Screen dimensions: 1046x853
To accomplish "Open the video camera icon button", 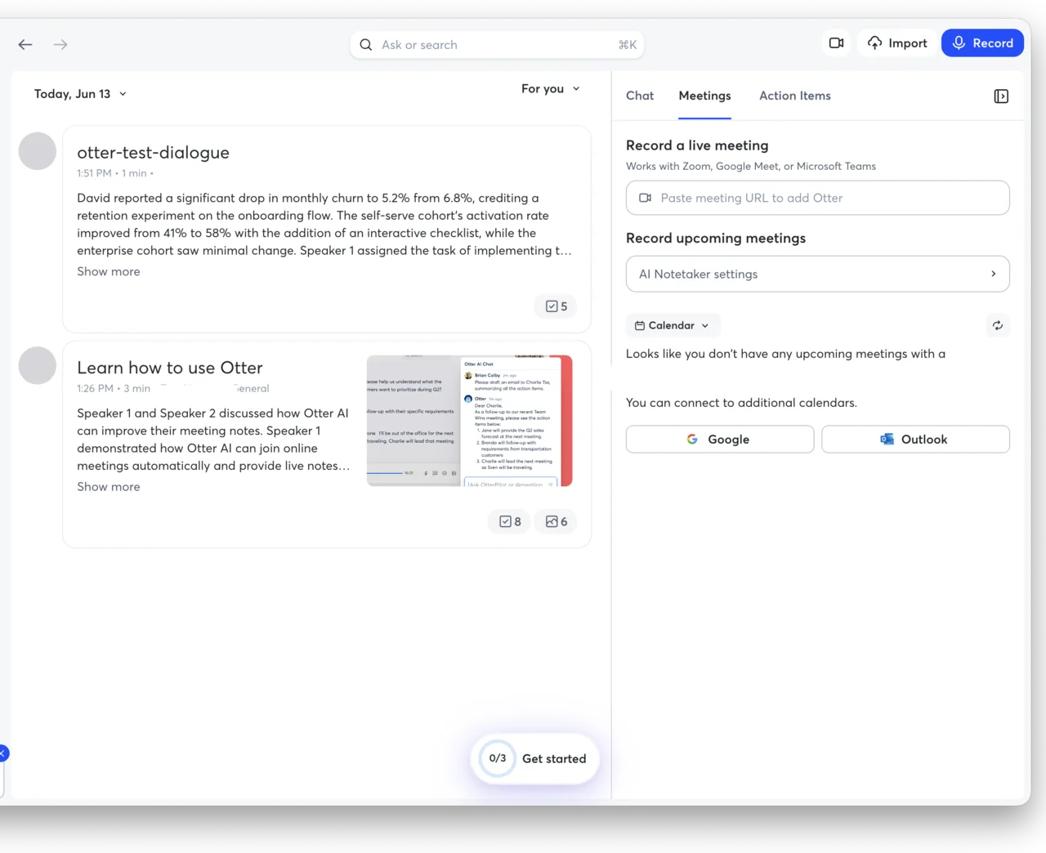I will coord(836,42).
